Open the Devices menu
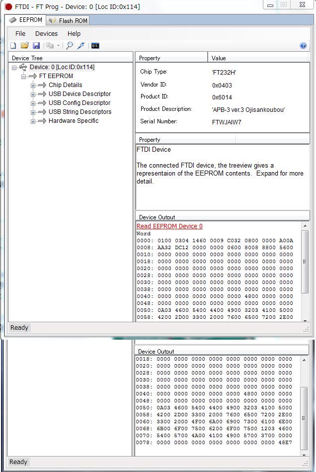The image size is (316, 472). [46, 34]
